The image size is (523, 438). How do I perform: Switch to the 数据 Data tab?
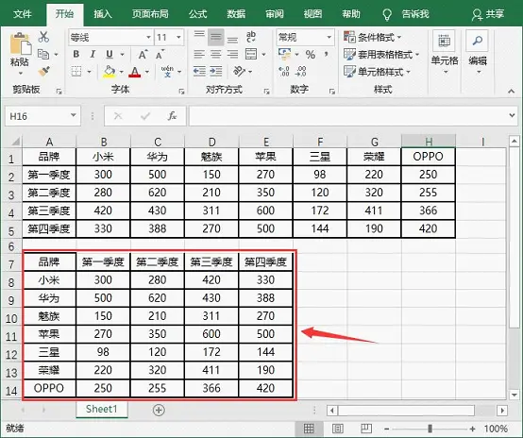click(x=236, y=13)
